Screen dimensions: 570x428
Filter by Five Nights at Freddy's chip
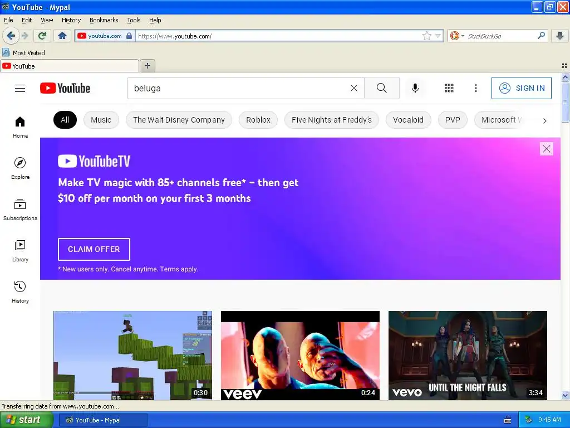click(x=332, y=120)
